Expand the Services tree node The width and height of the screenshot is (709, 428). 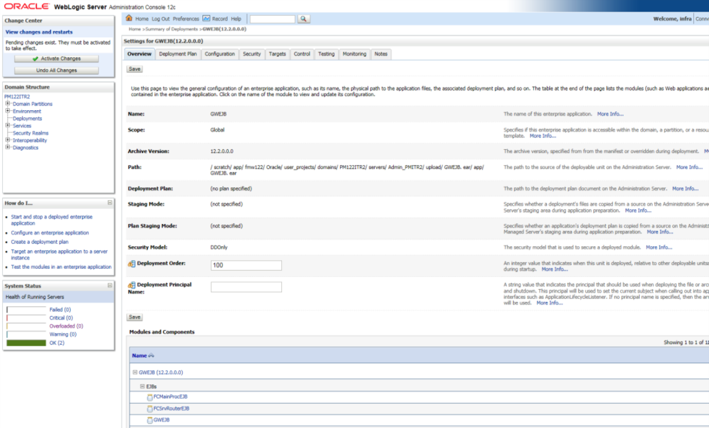coord(7,125)
